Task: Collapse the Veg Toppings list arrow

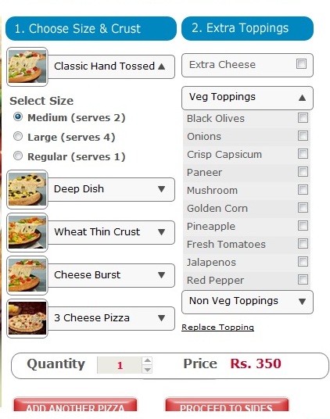Action: pyautogui.click(x=302, y=98)
